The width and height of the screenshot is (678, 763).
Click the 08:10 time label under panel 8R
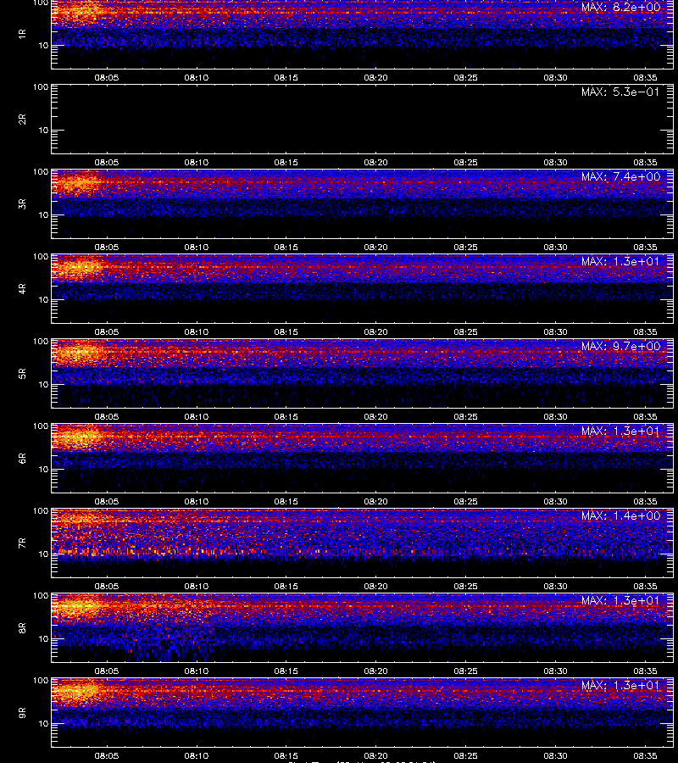pyautogui.click(x=197, y=671)
